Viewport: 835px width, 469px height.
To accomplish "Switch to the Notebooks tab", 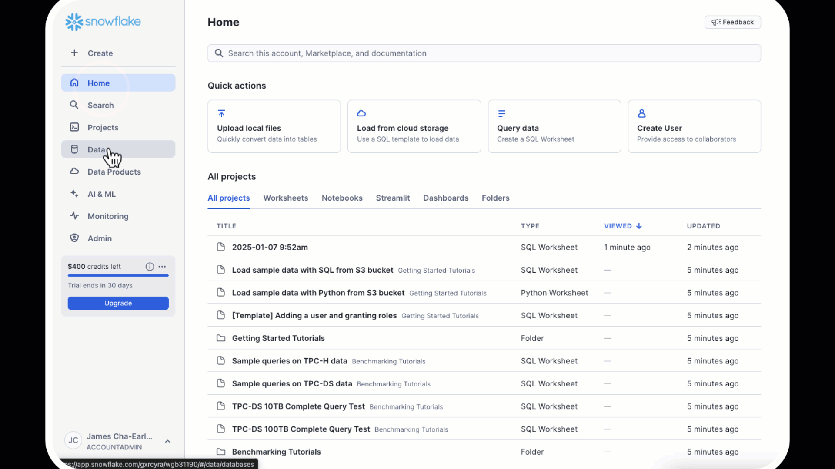I will pyautogui.click(x=342, y=198).
